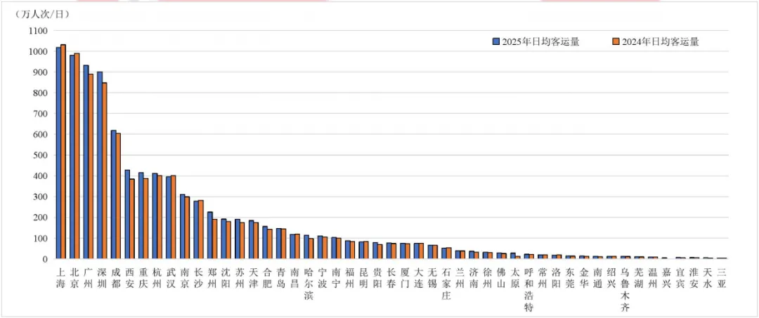
Task: Click the y-axis value 900
Action: [40, 72]
